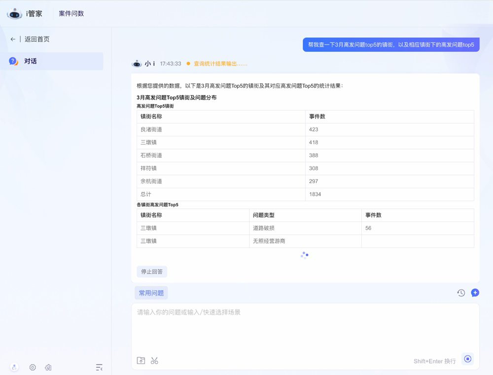Select the 祥符镇 table cell
The image size is (493, 375).
tap(221, 168)
